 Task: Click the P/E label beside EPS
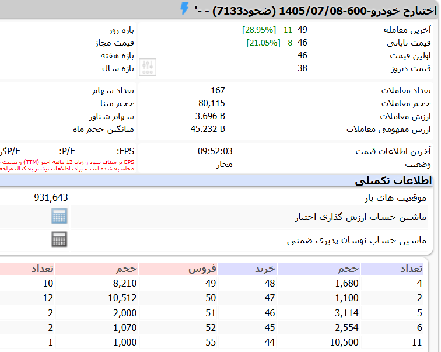coord(67,151)
